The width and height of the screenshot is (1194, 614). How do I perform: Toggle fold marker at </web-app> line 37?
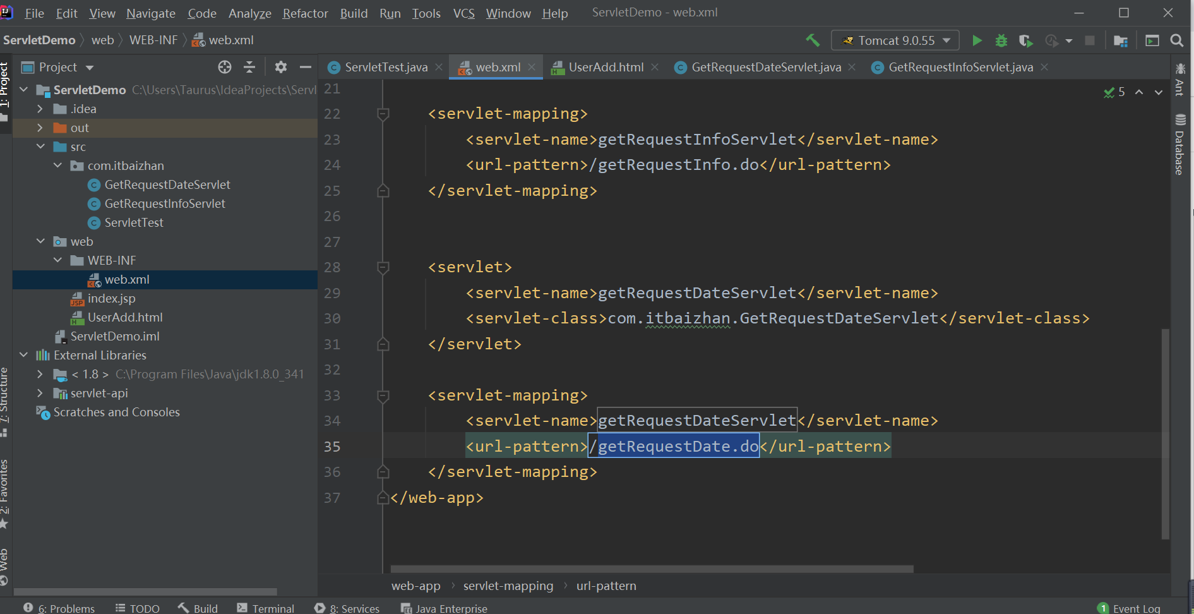pyautogui.click(x=383, y=498)
